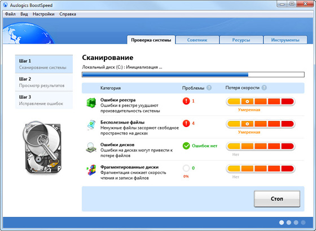Click second page indicator dot in footer
Screen dimensions: 316x231
coord(289,223)
